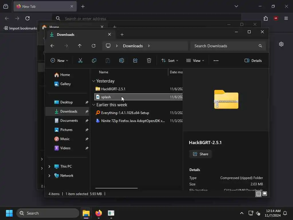Click the taskbar Search box
The width and height of the screenshot is (293, 220).
48,213
